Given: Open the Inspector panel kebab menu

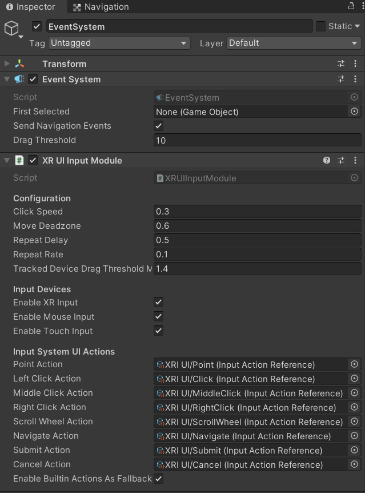Looking at the screenshot, I should tap(360, 6).
